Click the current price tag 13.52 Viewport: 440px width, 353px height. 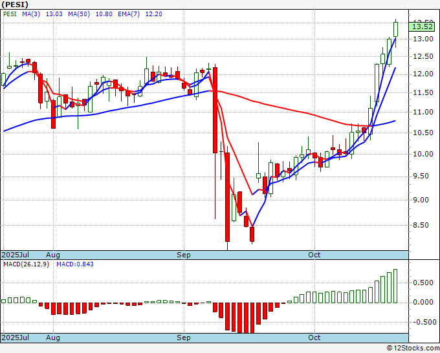pos(422,27)
